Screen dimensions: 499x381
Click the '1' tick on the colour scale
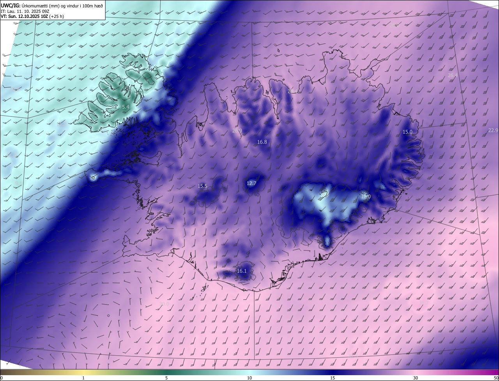pyautogui.click(x=83, y=378)
